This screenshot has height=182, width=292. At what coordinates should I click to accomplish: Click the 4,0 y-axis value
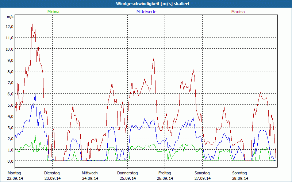click(11, 116)
